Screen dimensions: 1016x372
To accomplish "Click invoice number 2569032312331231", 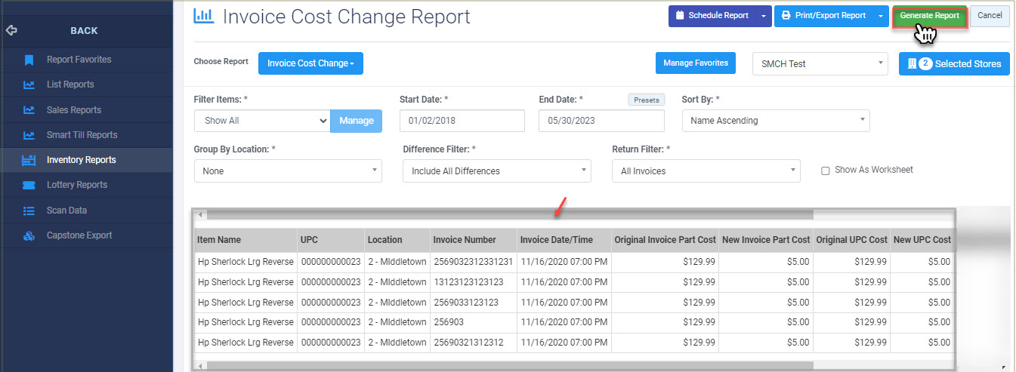I will [473, 262].
